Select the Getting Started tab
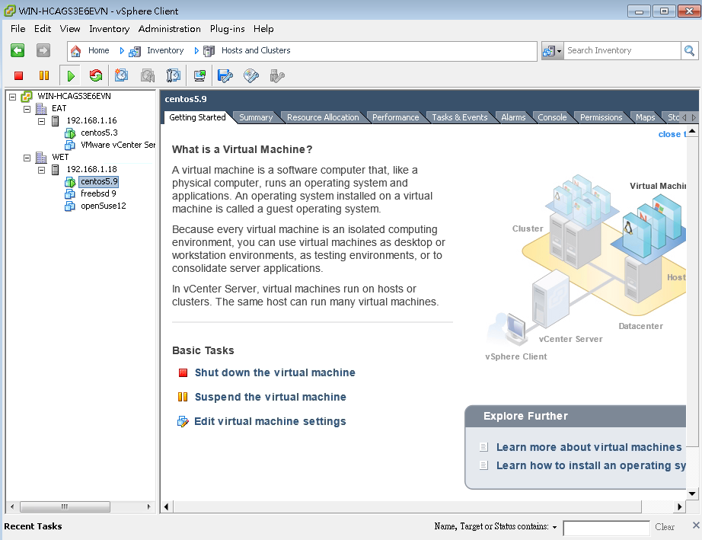The width and height of the screenshot is (702, 540). [x=197, y=117]
